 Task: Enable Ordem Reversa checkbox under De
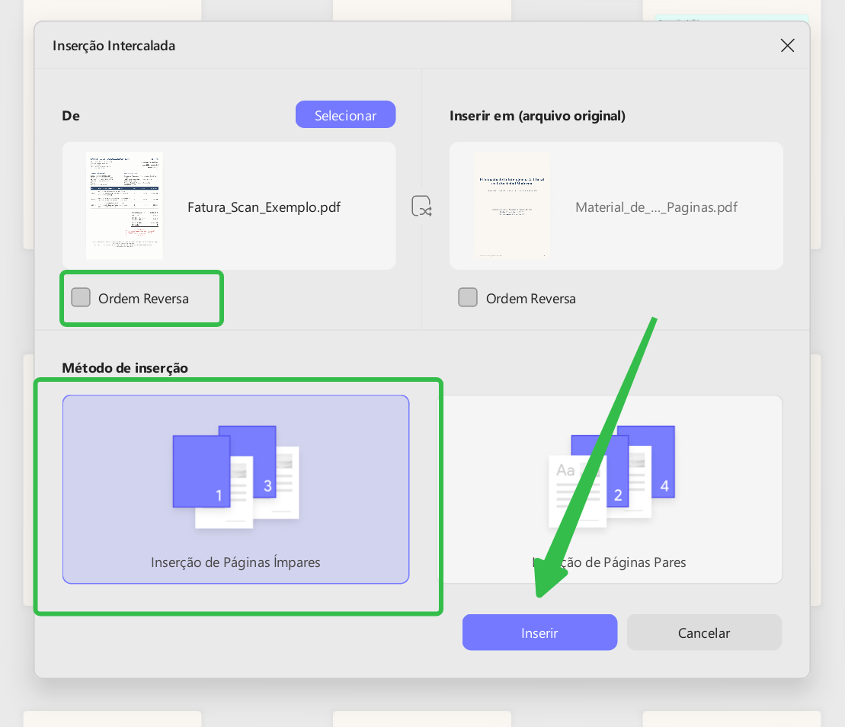pyautogui.click(x=81, y=297)
